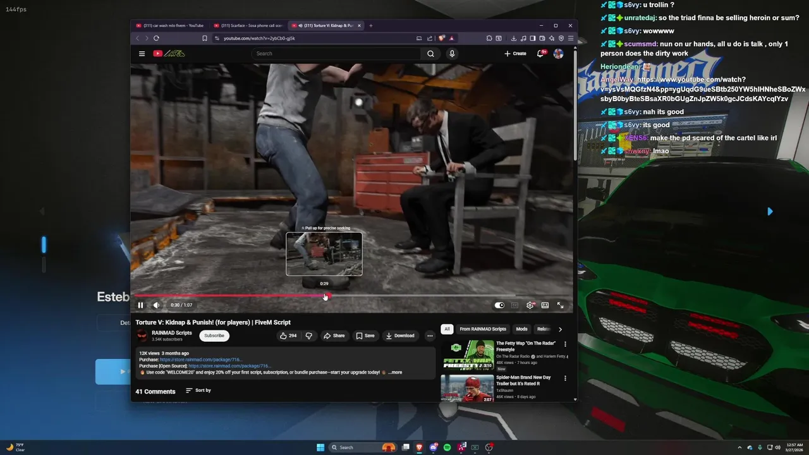Viewport: 809px width, 455px height.
Task: Open Spotify from the taskbar
Action: coord(447,447)
